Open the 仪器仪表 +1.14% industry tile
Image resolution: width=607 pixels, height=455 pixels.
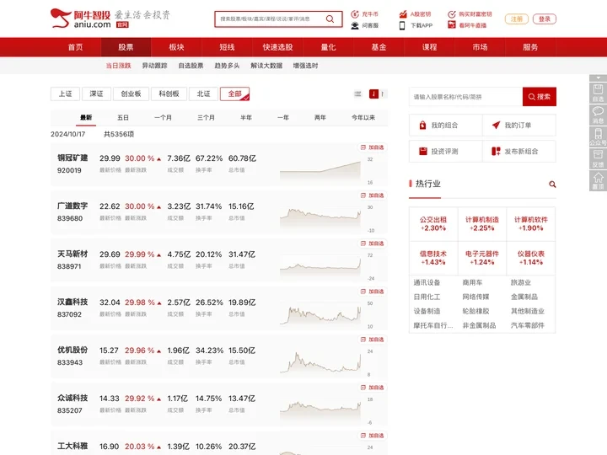pos(531,258)
